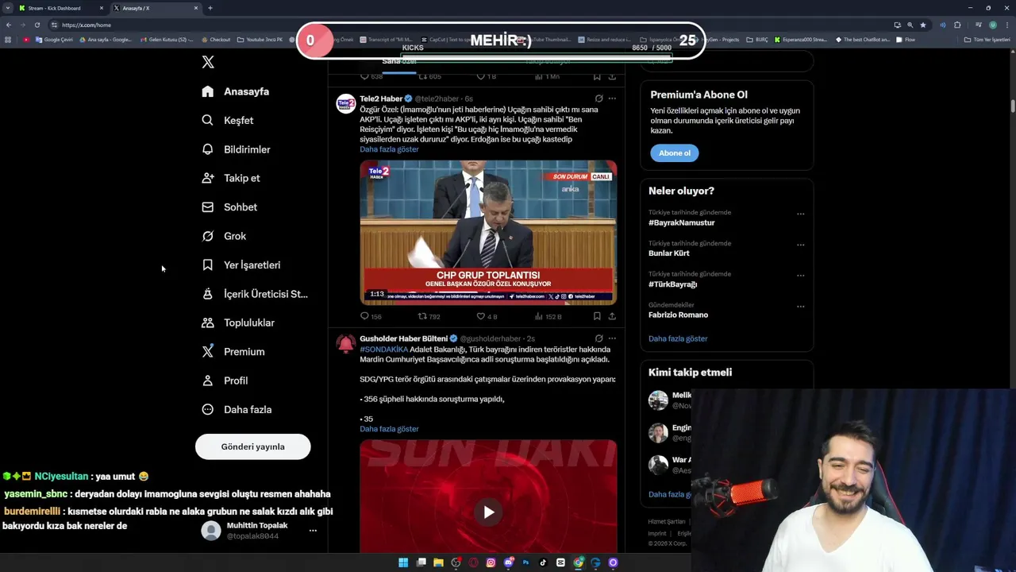Open more options for Fabrizio Romano trend
Image resolution: width=1016 pixels, height=572 pixels.
[800, 306]
